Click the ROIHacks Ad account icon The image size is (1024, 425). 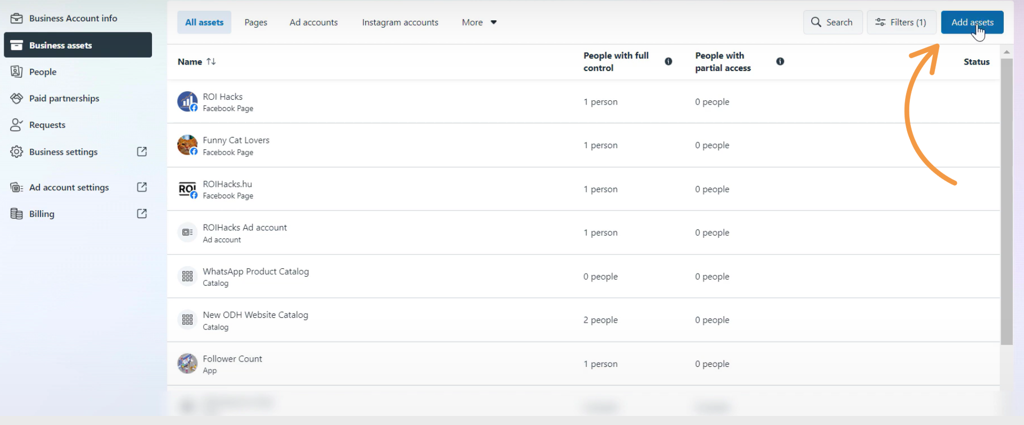point(187,232)
